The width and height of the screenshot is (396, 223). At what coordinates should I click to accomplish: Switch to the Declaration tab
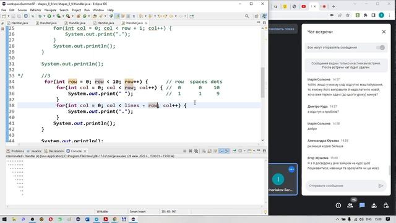coord(54,151)
